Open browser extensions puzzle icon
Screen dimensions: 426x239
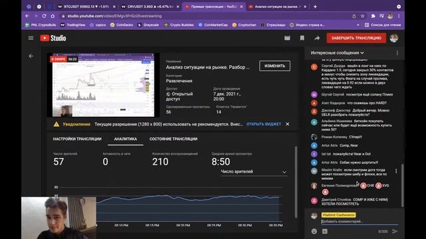click(x=373, y=16)
